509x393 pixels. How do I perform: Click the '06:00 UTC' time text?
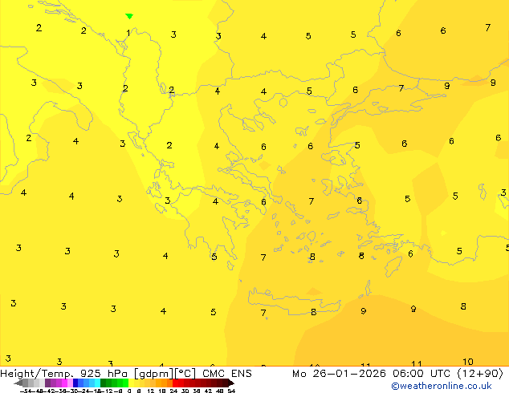(x=423, y=374)
